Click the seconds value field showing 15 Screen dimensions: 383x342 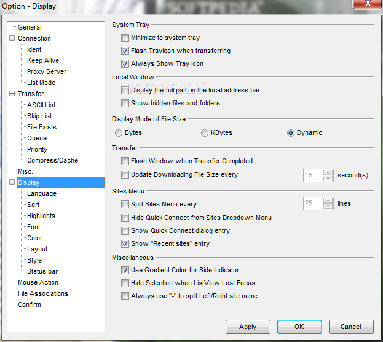[x=313, y=176]
